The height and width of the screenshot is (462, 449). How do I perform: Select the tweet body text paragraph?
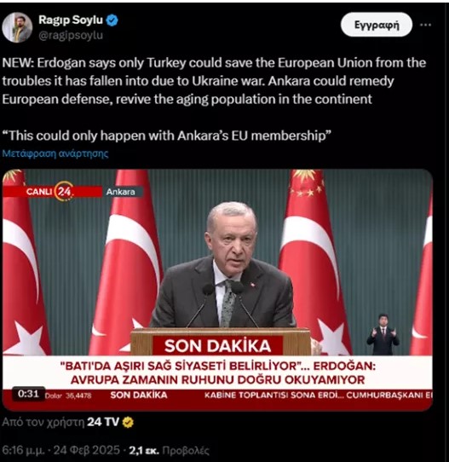[x=214, y=81]
